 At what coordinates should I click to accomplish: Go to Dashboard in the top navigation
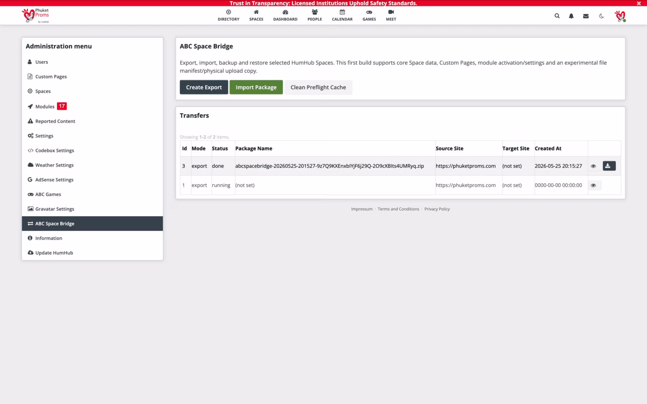pos(285,16)
